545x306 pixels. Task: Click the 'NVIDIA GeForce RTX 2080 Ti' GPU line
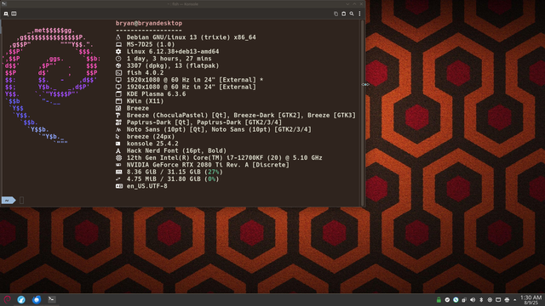click(x=208, y=165)
